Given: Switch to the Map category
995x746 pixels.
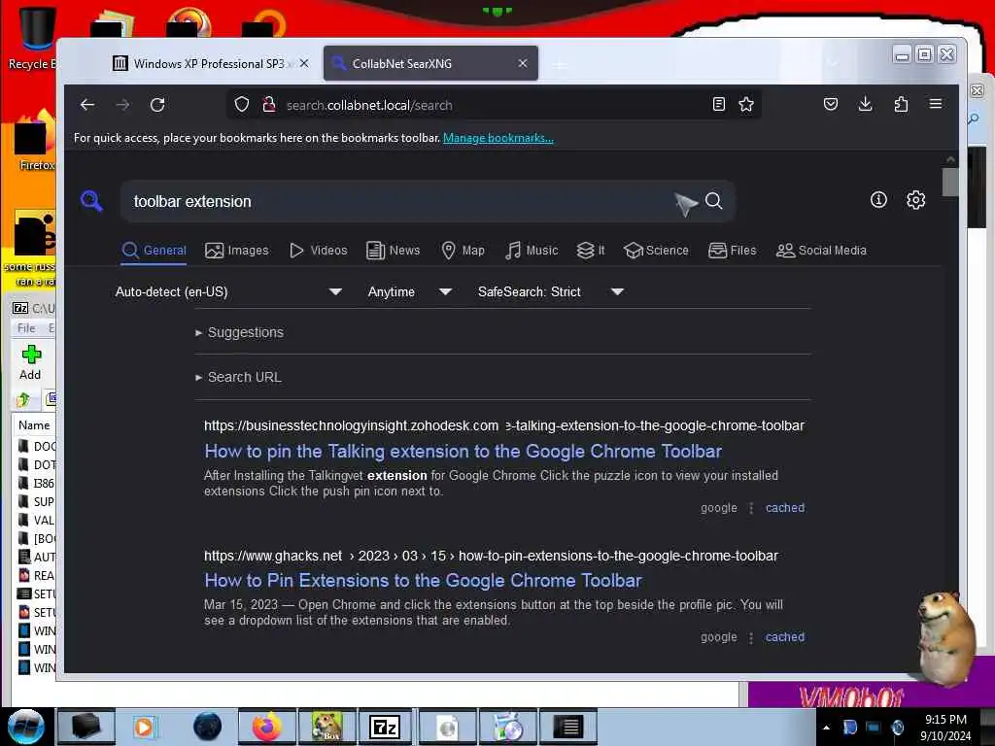Looking at the screenshot, I should [463, 251].
